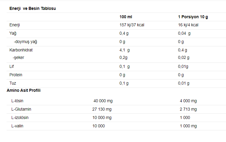The height and width of the screenshot is (142, 226).
Task: Select the L-izolösin row label
Action: tap(20, 117)
